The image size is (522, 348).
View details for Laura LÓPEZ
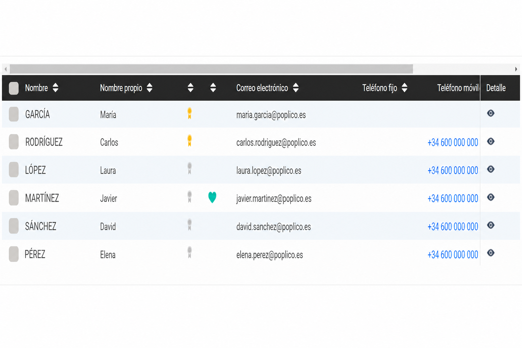coord(490,169)
